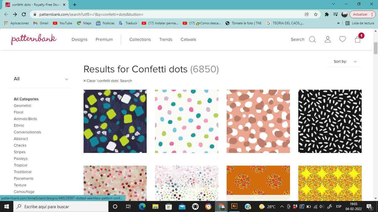Open the white pattern with colorful dots

click(187, 121)
